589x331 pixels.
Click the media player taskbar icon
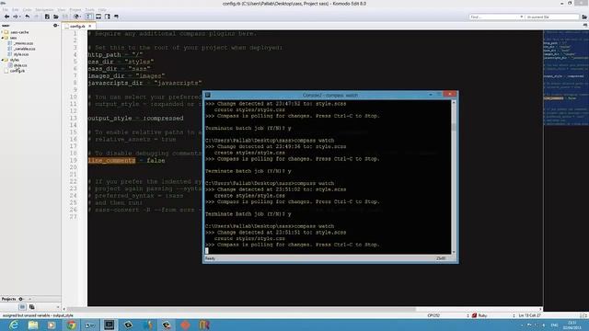tap(52, 325)
